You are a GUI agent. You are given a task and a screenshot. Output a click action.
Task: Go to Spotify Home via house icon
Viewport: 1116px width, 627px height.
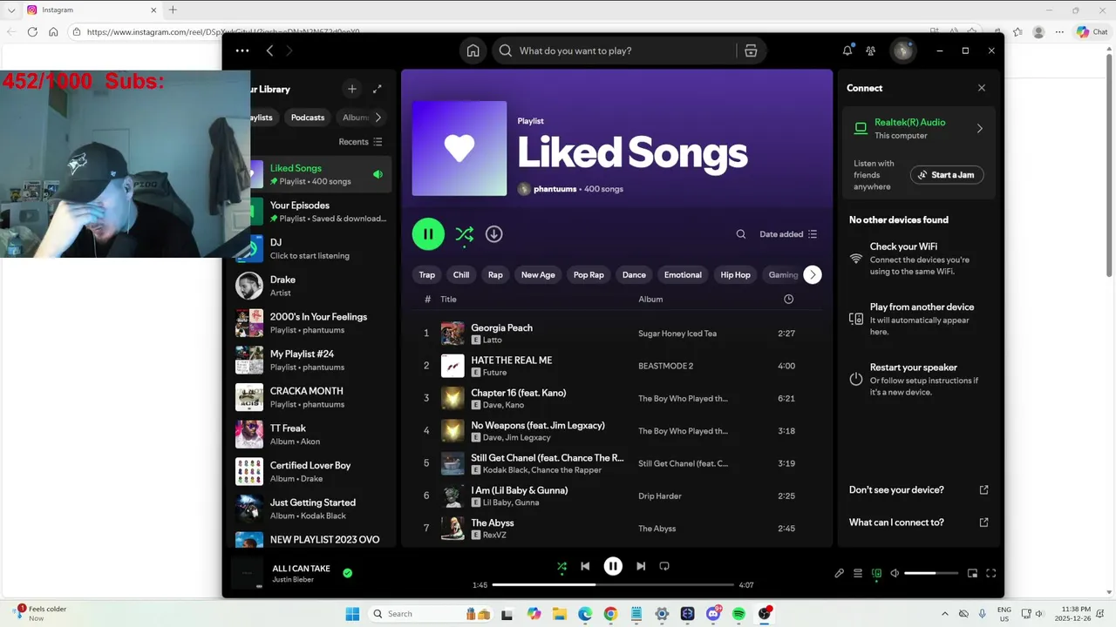pos(473,51)
